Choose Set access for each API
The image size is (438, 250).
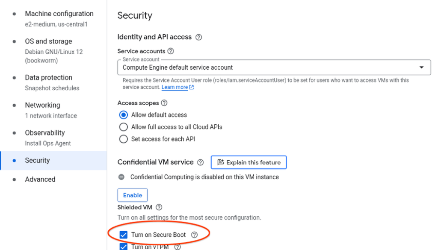124,139
